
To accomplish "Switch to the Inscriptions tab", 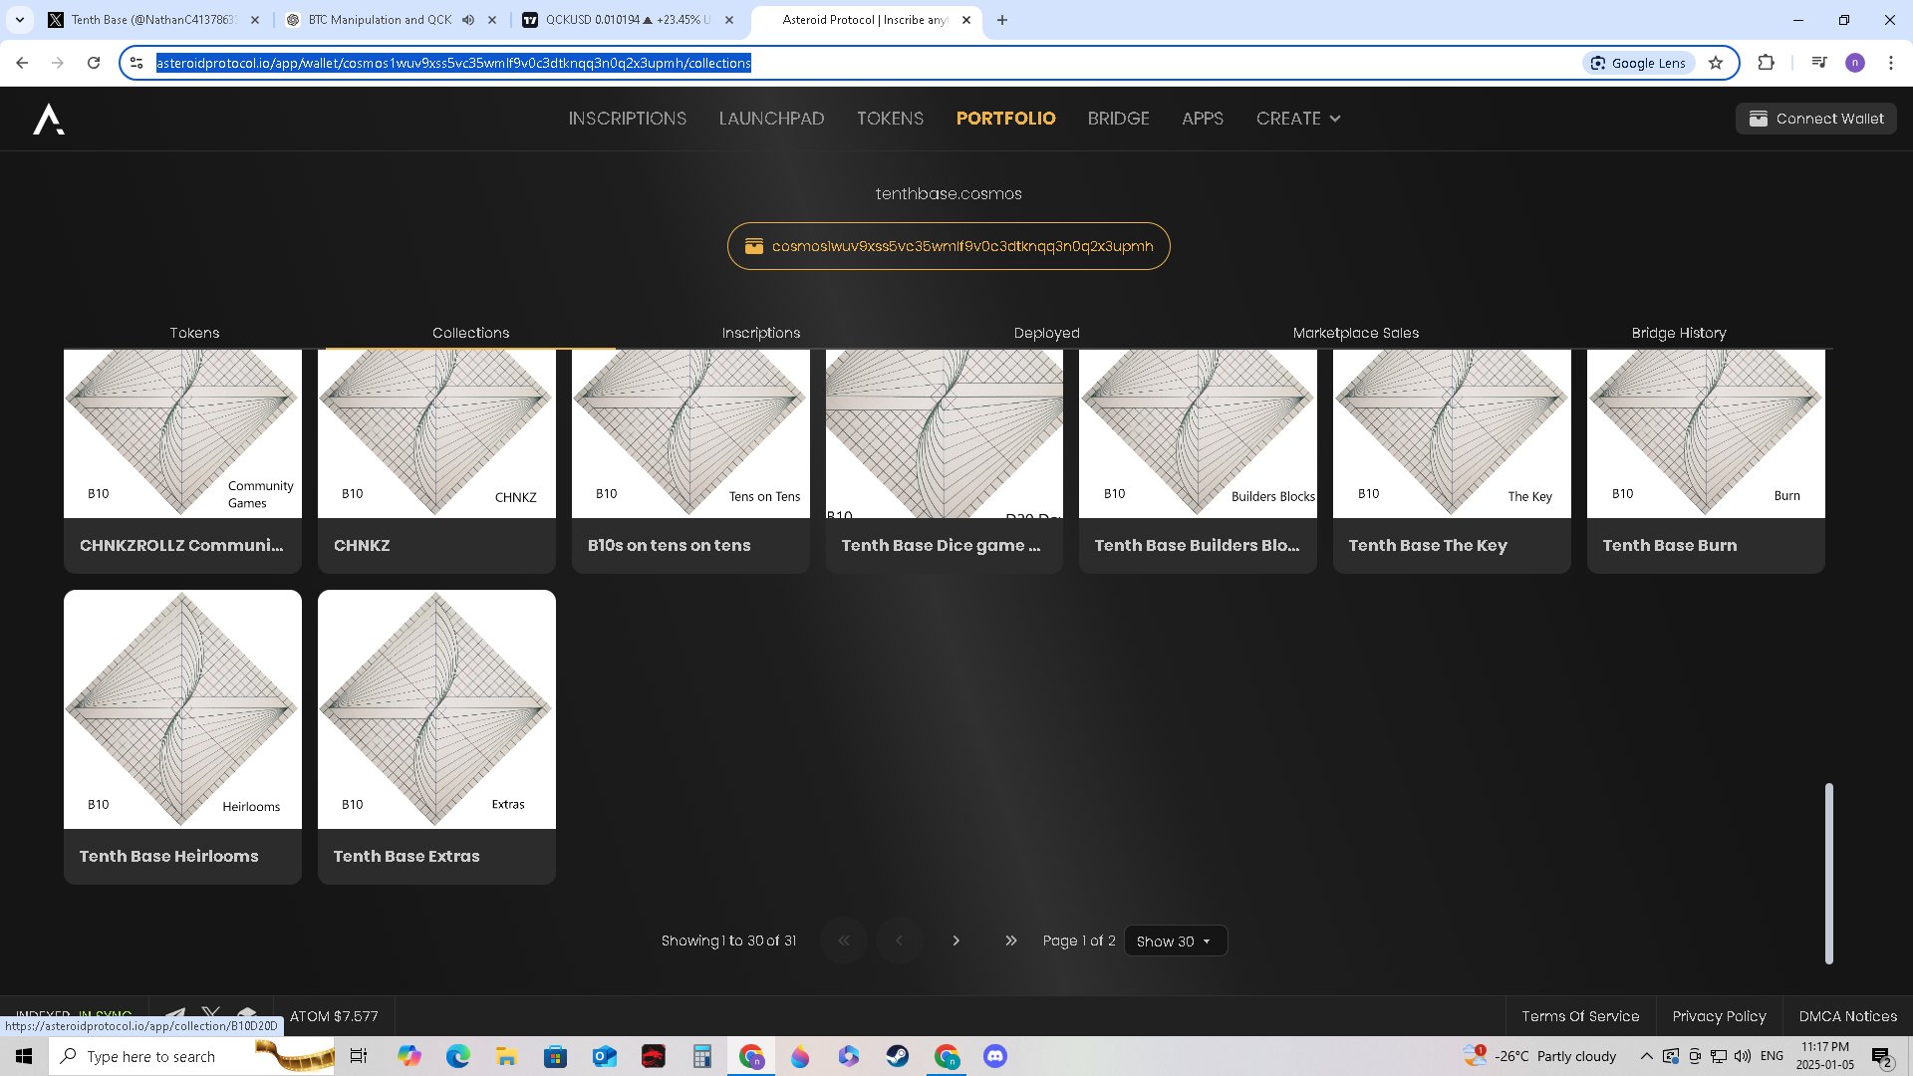I will [760, 333].
